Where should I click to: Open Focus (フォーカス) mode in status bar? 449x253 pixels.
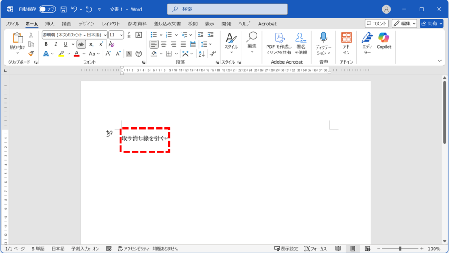point(315,249)
